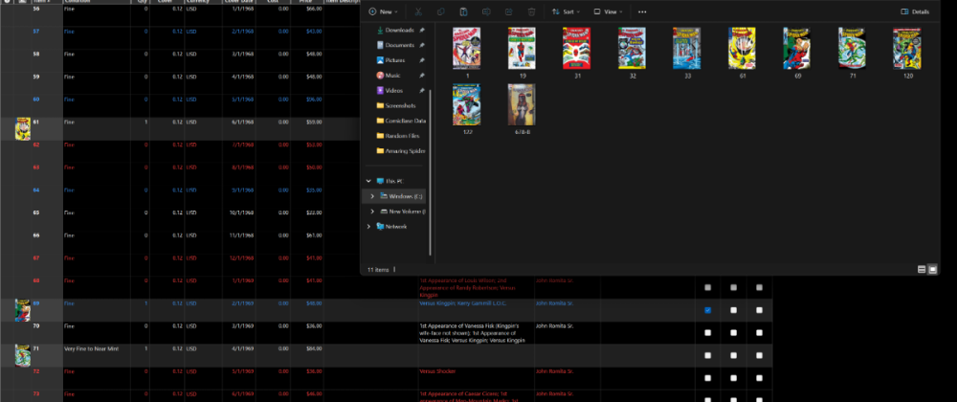Image resolution: width=957 pixels, height=402 pixels.
Task: Open the Sort dropdown
Action: click(568, 11)
